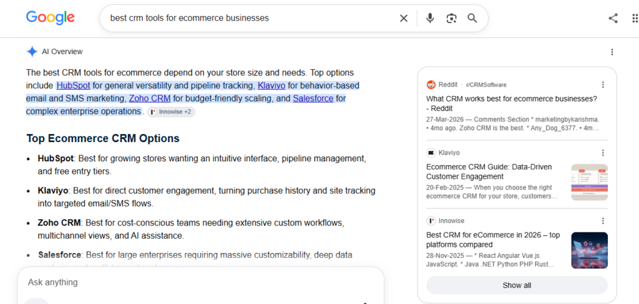Click the Klaviyo source icon
The image size is (639, 304).
[431, 153]
